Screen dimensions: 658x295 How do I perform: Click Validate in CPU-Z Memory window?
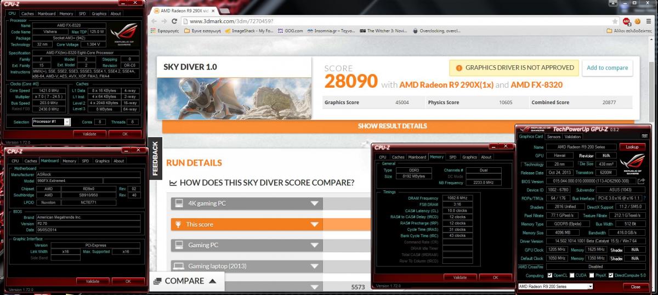(460, 277)
